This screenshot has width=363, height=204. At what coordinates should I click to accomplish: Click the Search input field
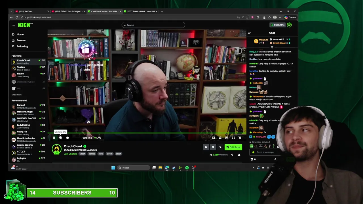(x=153, y=25)
